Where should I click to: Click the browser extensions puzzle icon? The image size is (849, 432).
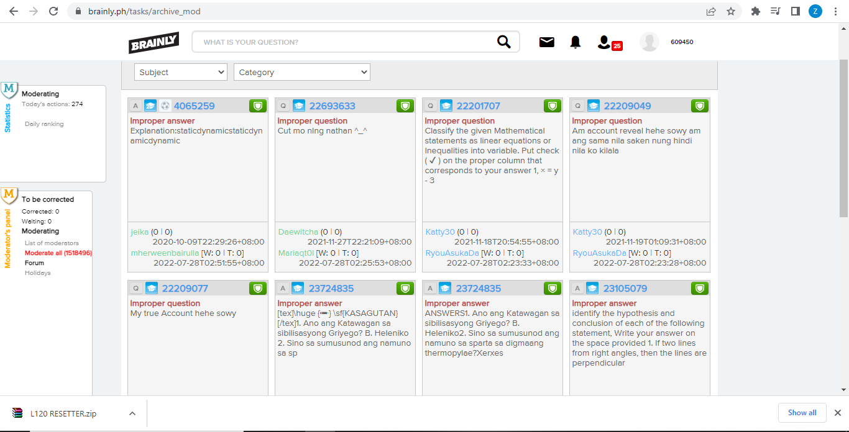click(756, 11)
